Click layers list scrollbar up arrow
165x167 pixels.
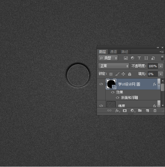163,81
